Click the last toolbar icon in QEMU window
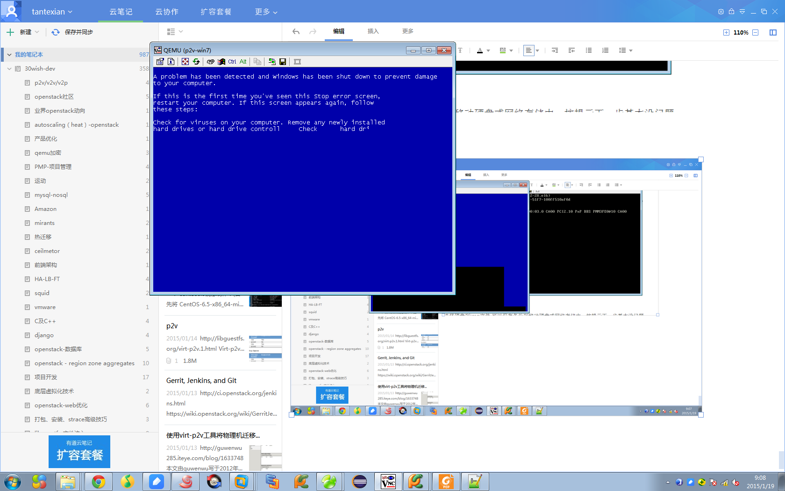The height and width of the screenshot is (491, 785). 297,62
